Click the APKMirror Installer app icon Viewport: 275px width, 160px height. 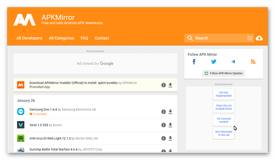point(21,85)
